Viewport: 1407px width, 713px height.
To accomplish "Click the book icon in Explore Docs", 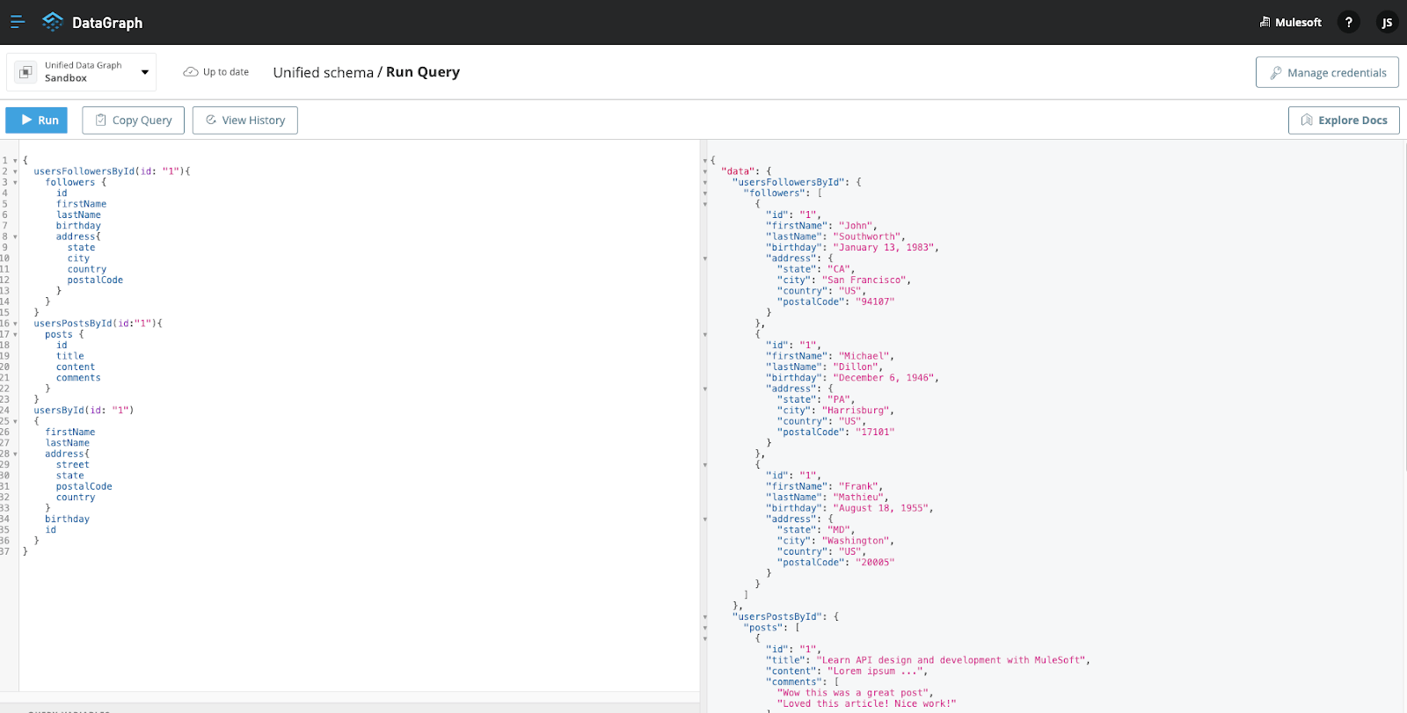I will (1307, 120).
